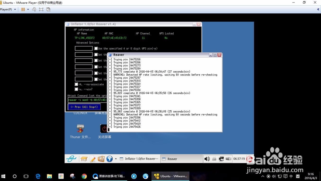Open the power options dropdown arrow

(28, 9)
